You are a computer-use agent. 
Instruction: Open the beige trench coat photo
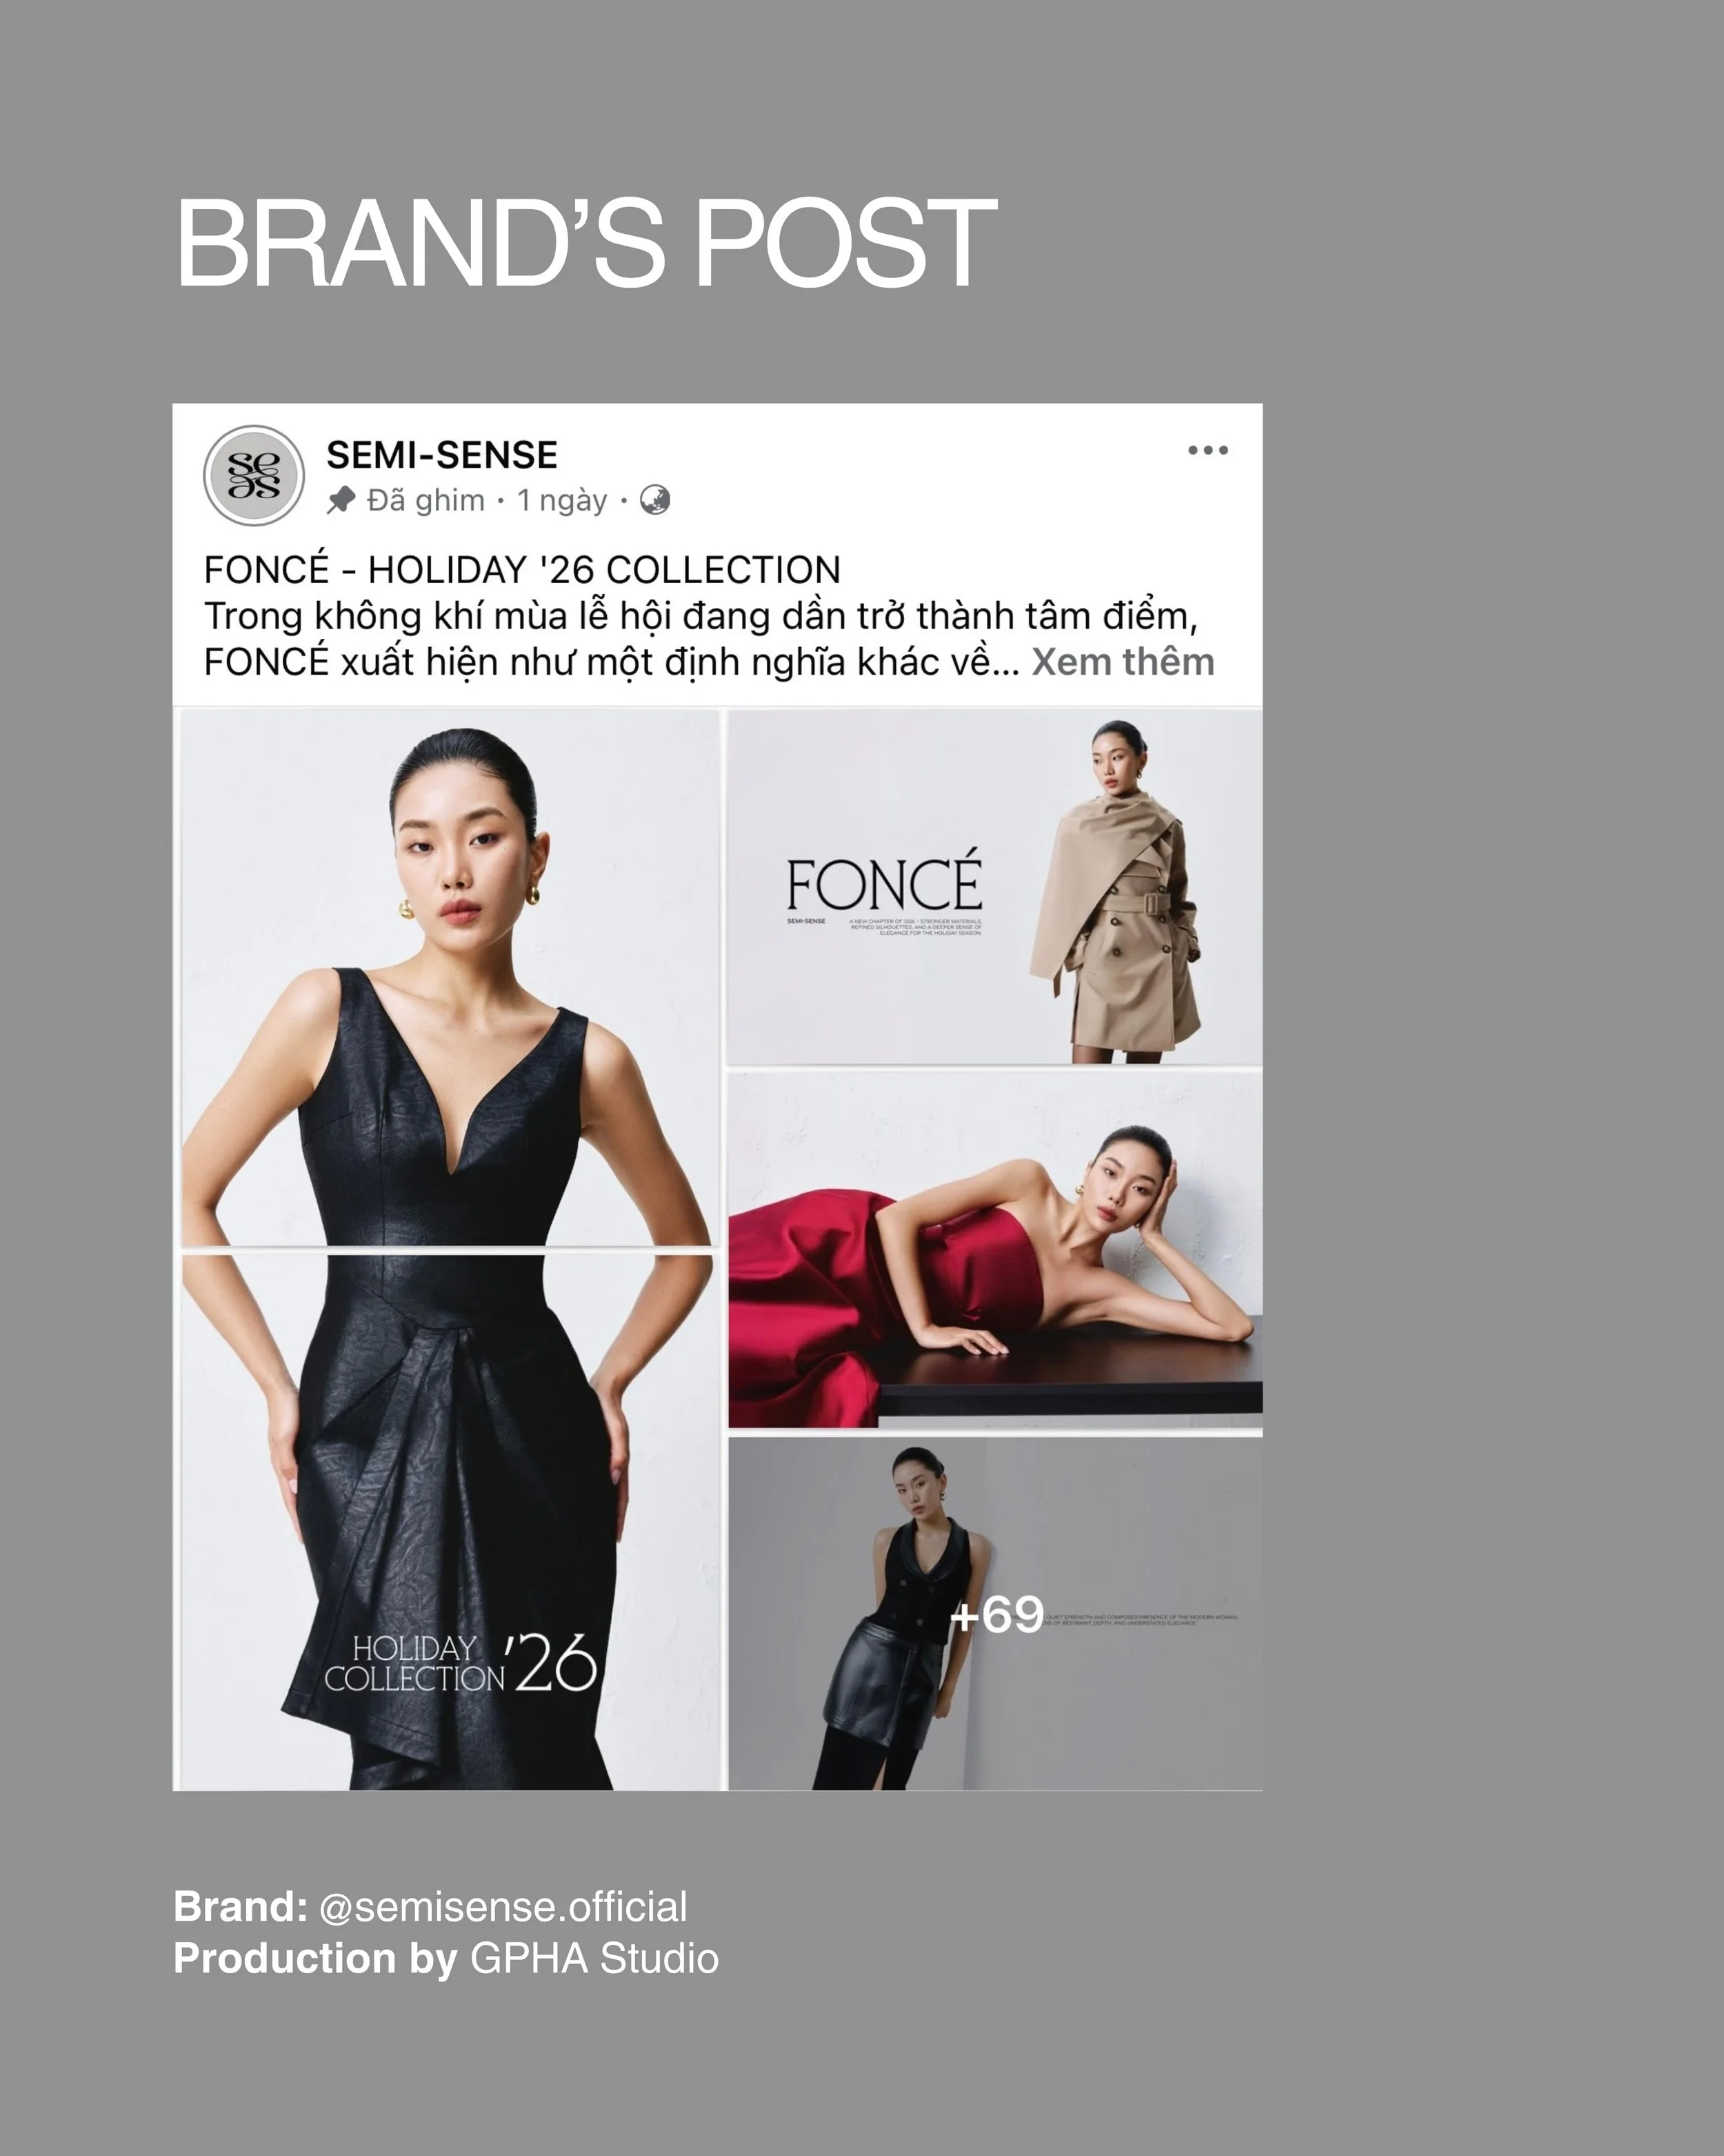(994, 887)
